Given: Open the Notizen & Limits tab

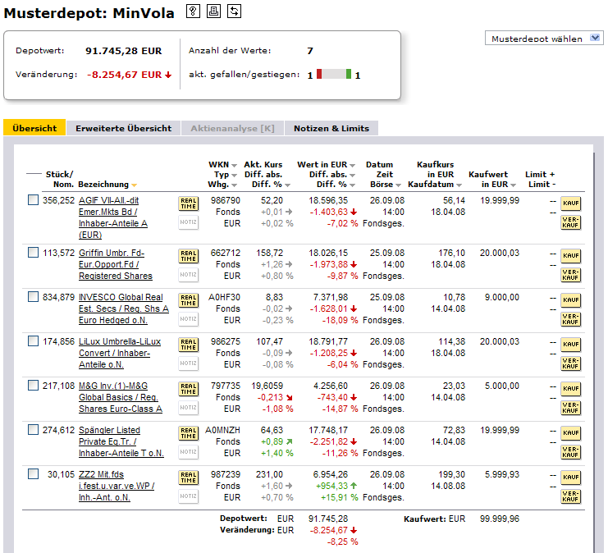Looking at the screenshot, I should pyautogui.click(x=331, y=128).
